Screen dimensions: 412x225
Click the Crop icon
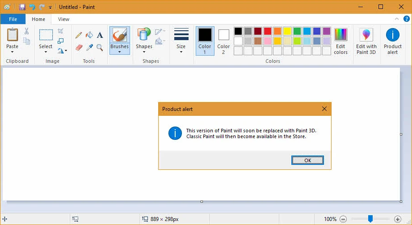(60, 31)
